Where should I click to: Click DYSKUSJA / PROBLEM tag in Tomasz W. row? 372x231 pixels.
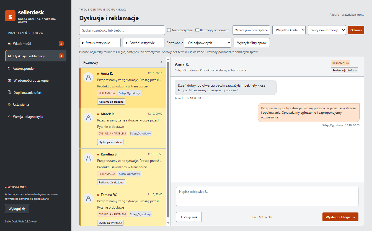112,214
